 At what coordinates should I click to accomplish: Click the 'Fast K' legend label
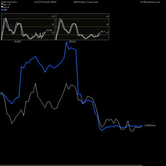[6, 7]
